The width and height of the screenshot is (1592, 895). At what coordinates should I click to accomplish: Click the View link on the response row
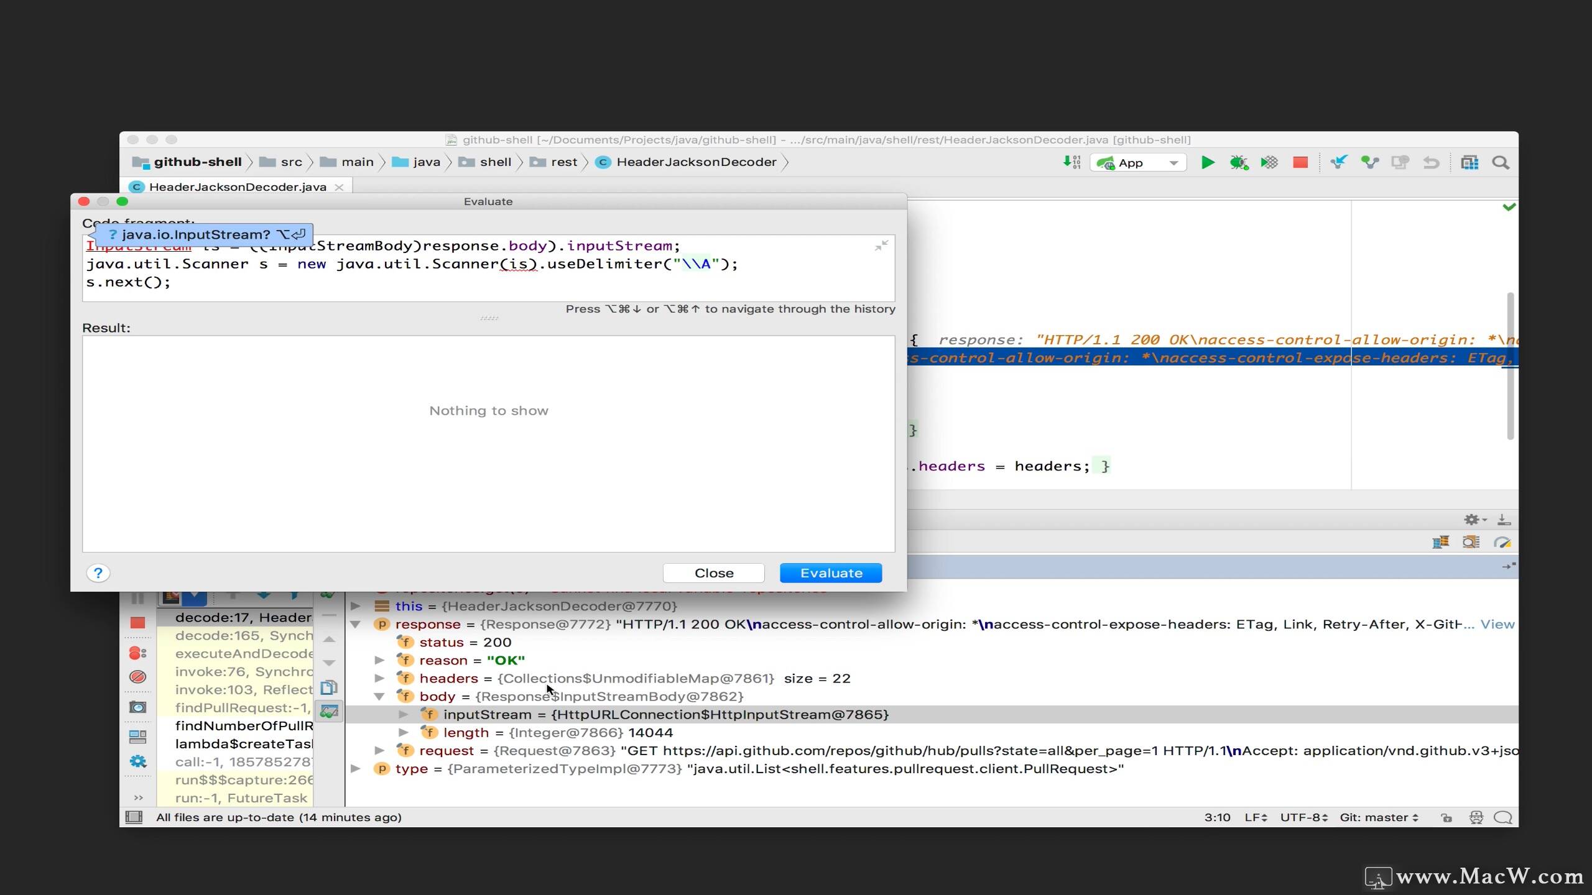(1497, 625)
